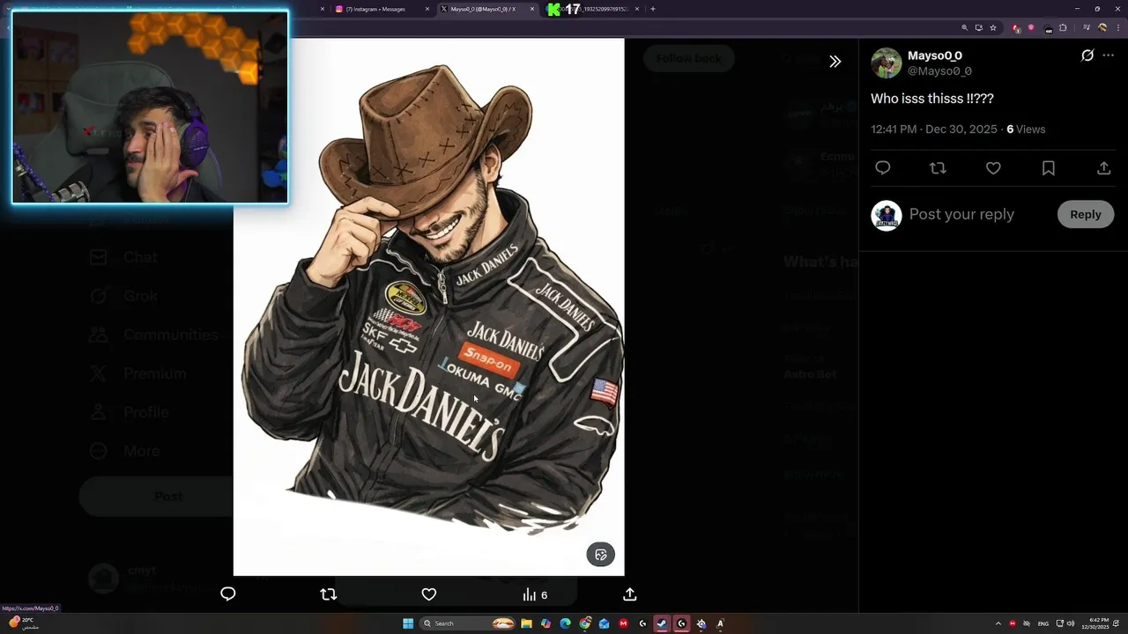Image resolution: width=1128 pixels, height=634 pixels.
Task: Click your own avatar next to the reply box
Action: click(x=887, y=215)
